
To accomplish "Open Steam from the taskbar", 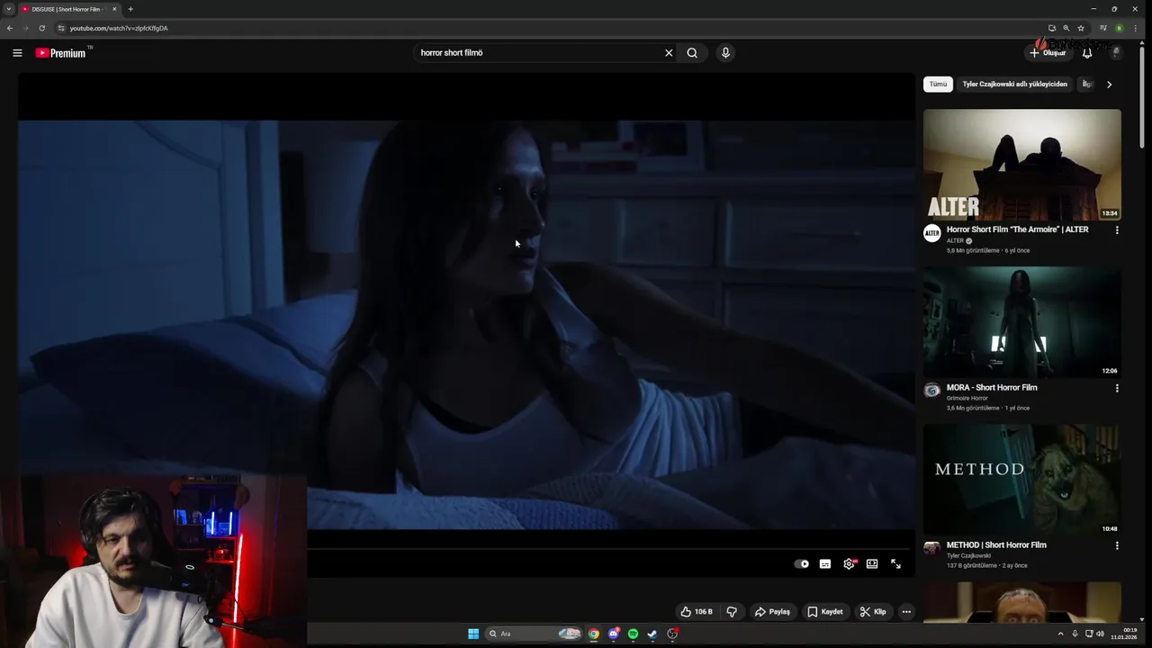I will point(652,634).
